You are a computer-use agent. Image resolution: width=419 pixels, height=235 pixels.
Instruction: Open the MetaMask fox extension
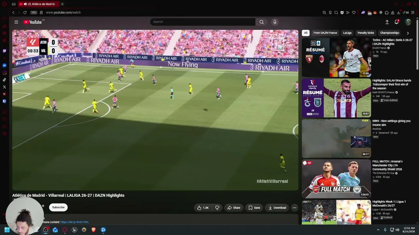(x=375, y=13)
